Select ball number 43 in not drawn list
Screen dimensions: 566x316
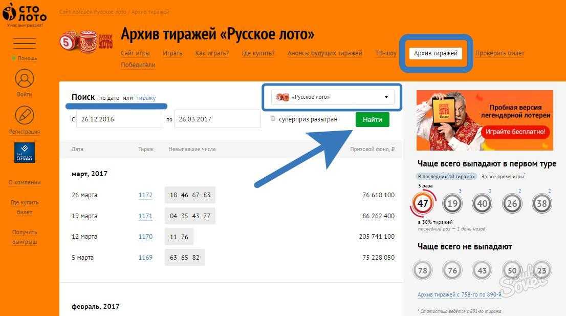pyautogui.click(x=482, y=270)
